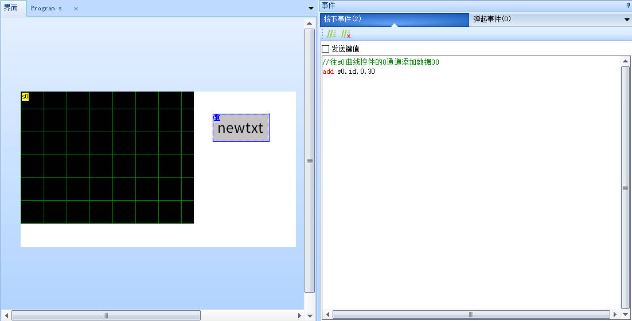Screen dimensions: 632x321
Task: Click scroll-up arrow of design canvas
Action: (309, 23)
